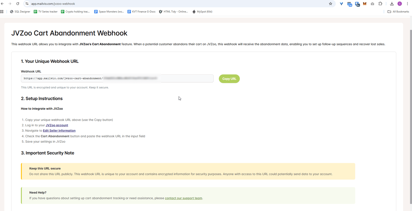Open the blue diamond extension icon
Screen dimensions: 412x211
click(x=341, y=4)
